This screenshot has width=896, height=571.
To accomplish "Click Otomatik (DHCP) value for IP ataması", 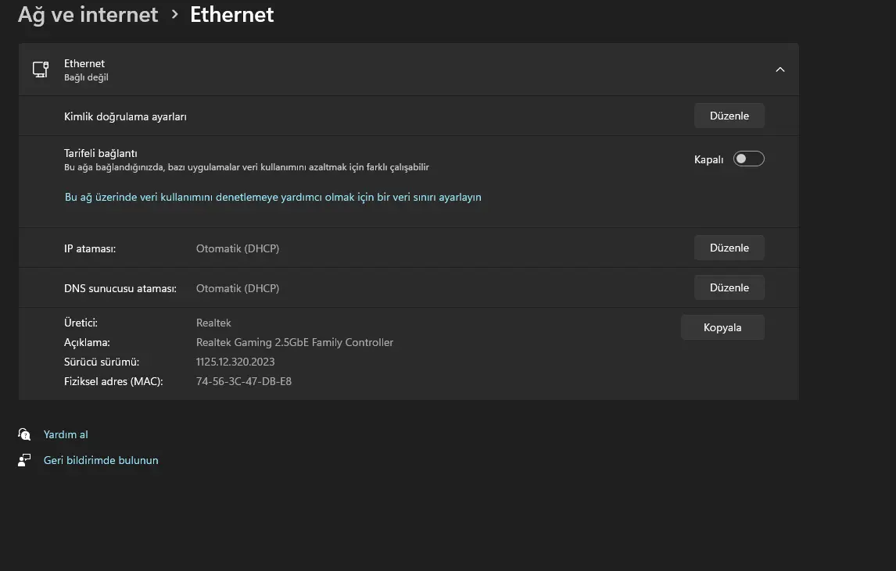I will click(238, 248).
